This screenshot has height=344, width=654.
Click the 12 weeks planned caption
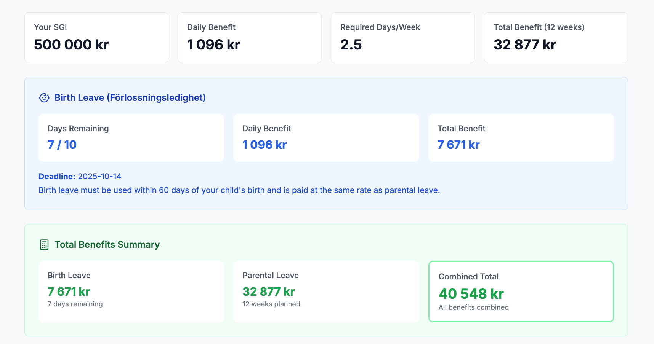tap(271, 304)
